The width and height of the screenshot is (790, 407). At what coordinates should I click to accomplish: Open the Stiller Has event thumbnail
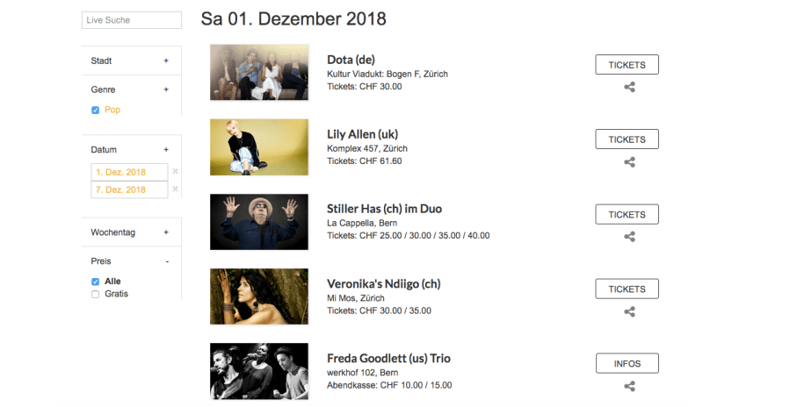259,222
